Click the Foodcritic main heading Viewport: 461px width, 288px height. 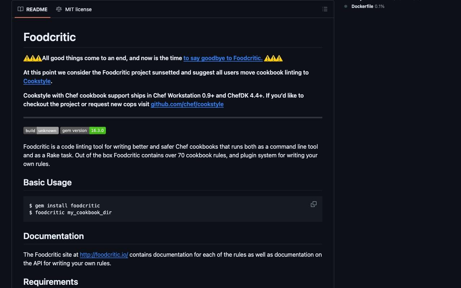pyautogui.click(x=50, y=37)
